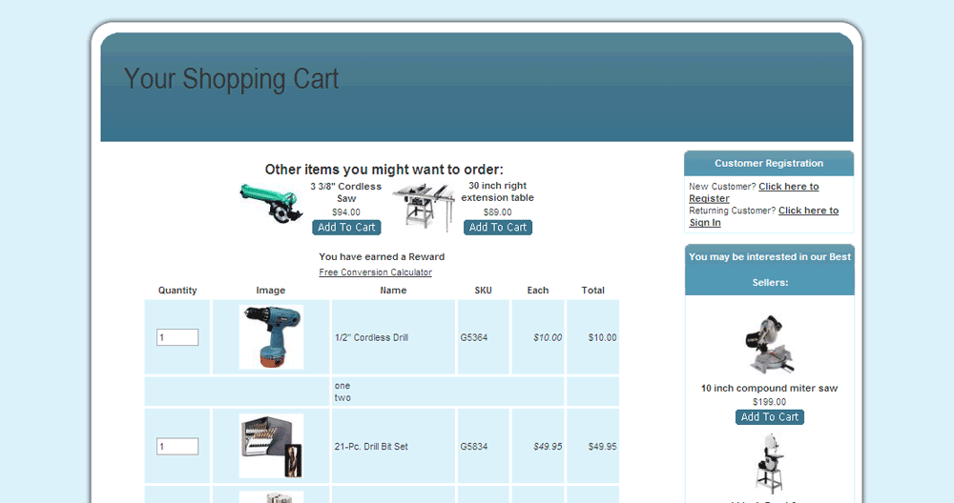Click the 1/2" Cordless Drill product name

371,337
